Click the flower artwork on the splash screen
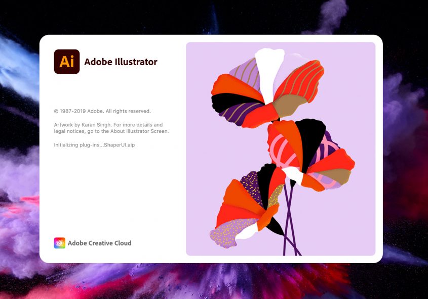428x299 pixels. (x=281, y=149)
